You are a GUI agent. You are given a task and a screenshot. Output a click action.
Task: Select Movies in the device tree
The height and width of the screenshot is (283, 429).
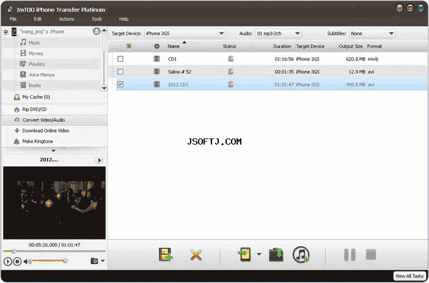point(36,53)
